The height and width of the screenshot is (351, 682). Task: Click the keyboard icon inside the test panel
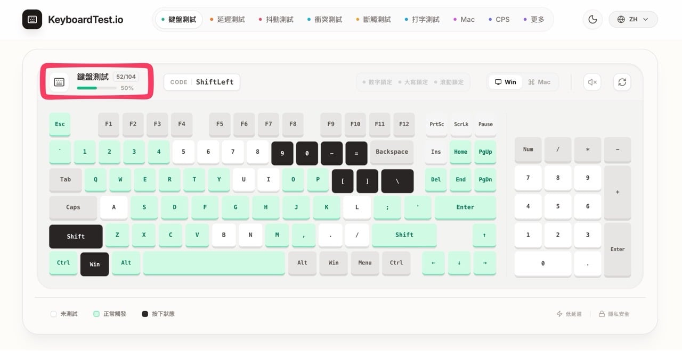[59, 81]
